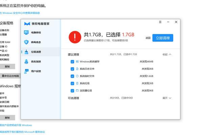203x135 pixels.
Task: Click Windows 规格 heading in Settings window
Action: tap(10, 86)
